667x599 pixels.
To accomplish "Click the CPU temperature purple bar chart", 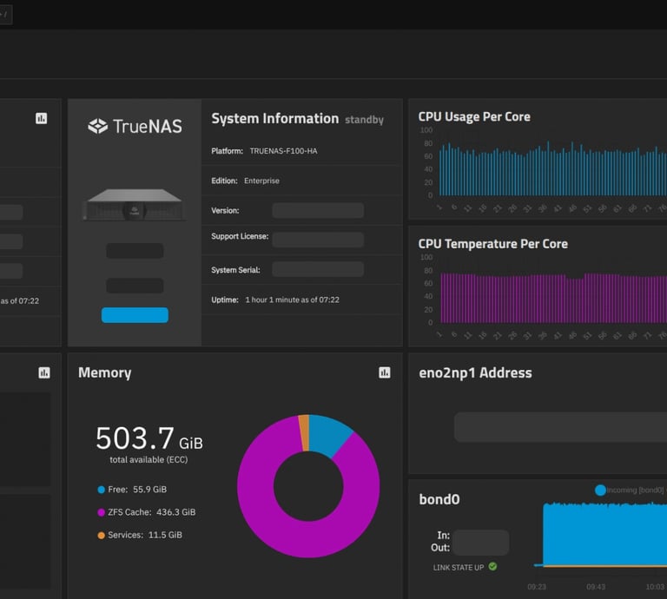I will 553,299.
